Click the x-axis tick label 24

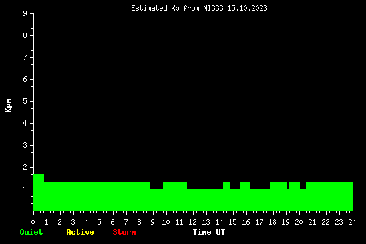(352, 222)
